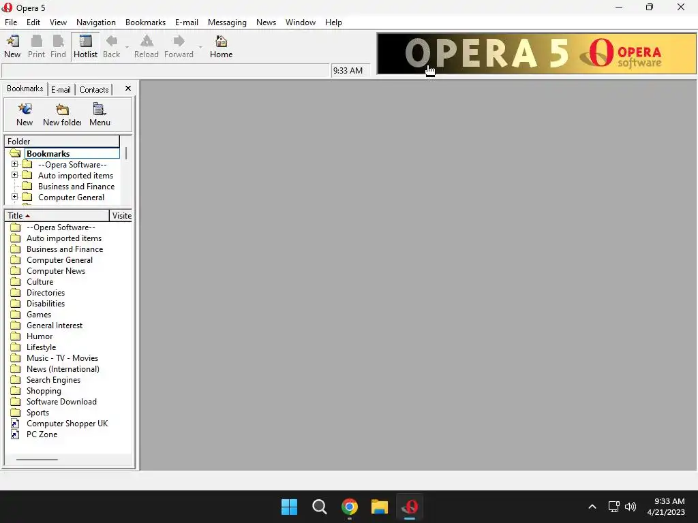This screenshot has height=523, width=698.
Task: Switch to the Contacts hotlist tab
Action: (94, 90)
